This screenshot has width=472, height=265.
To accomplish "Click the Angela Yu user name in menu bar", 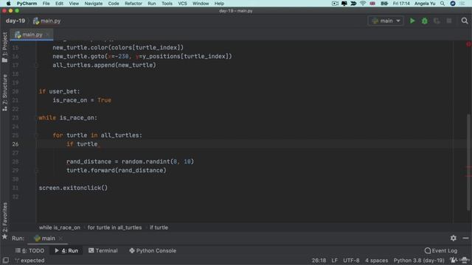I will point(425,4).
